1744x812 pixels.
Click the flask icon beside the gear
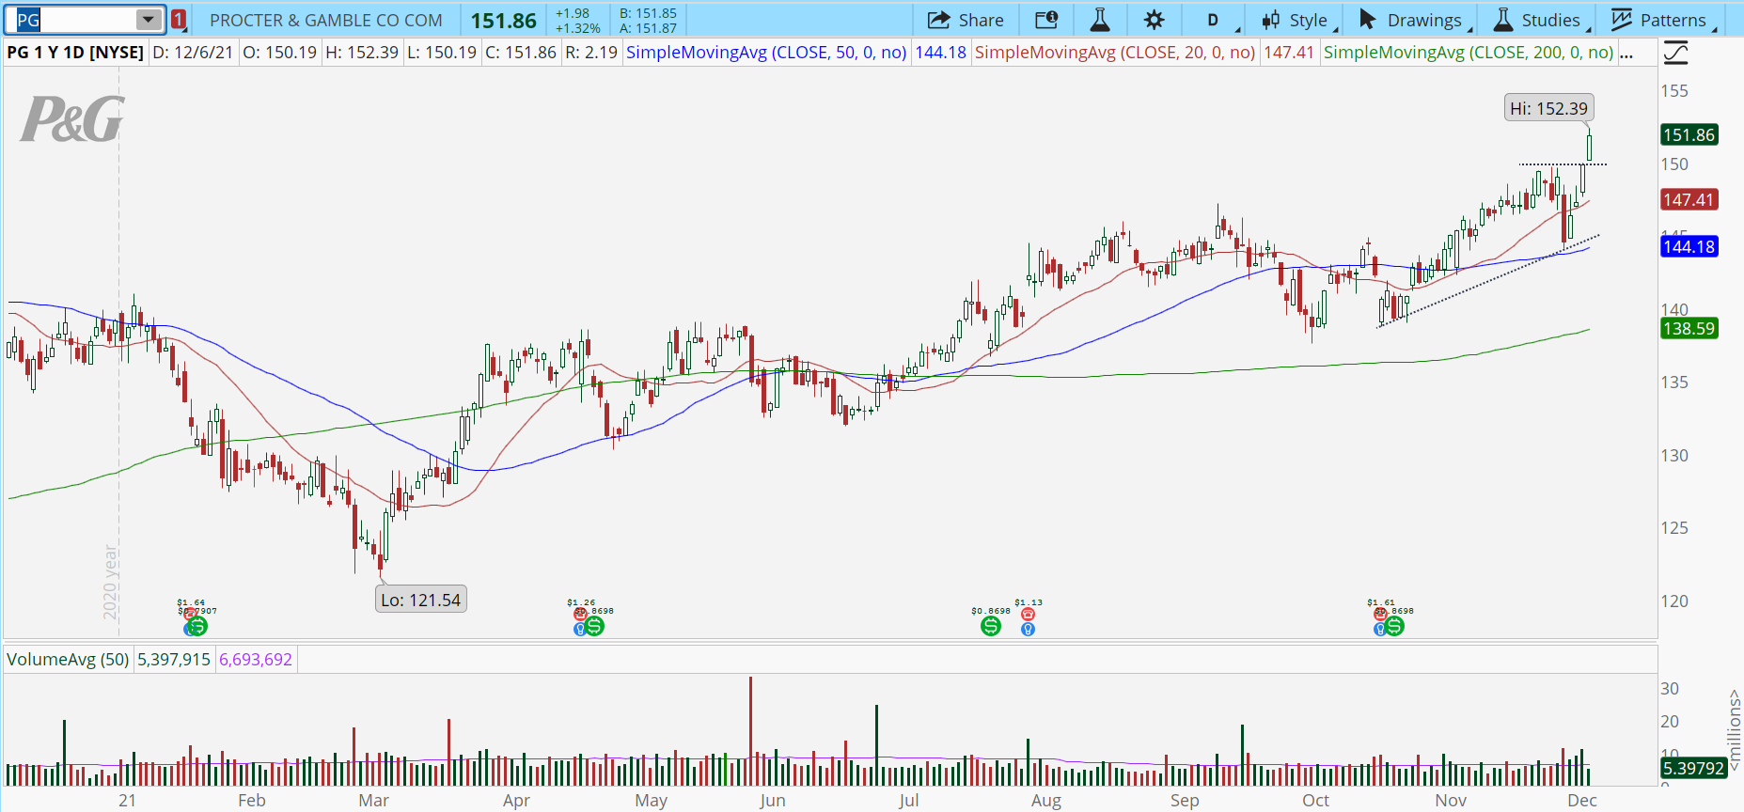pyautogui.click(x=1100, y=20)
